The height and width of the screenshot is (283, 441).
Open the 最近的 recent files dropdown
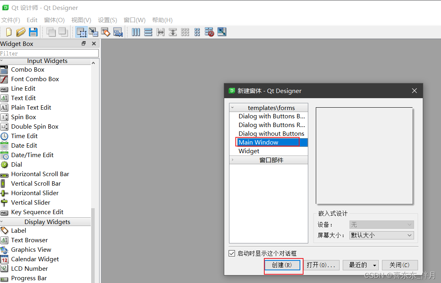[x=360, y=265]
